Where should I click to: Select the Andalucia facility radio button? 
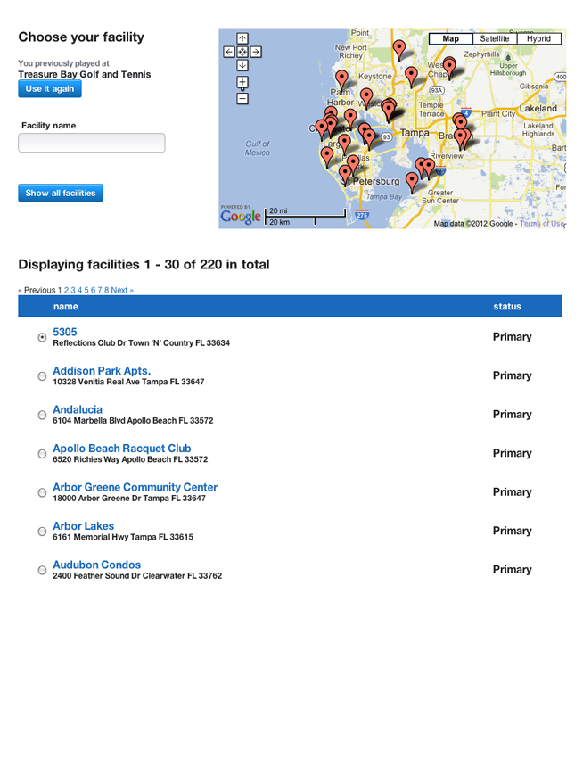point(42,416)
